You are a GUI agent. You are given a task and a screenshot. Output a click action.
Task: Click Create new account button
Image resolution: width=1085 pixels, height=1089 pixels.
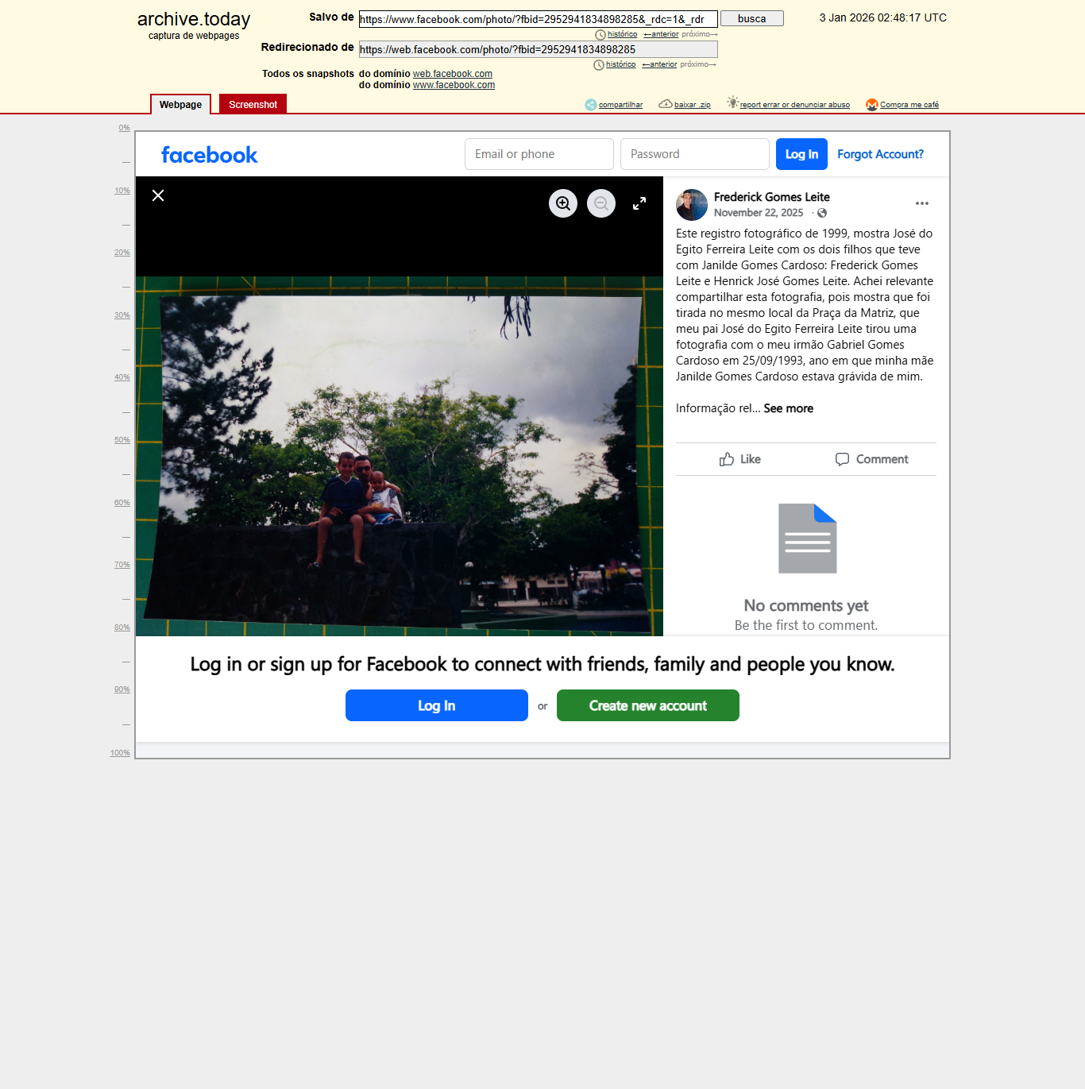pyautogui.click(x=648, y=705)
